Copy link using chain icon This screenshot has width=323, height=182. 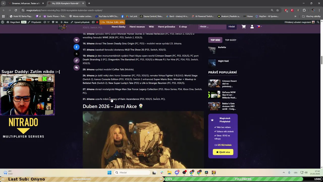click(x=76, y=60)
